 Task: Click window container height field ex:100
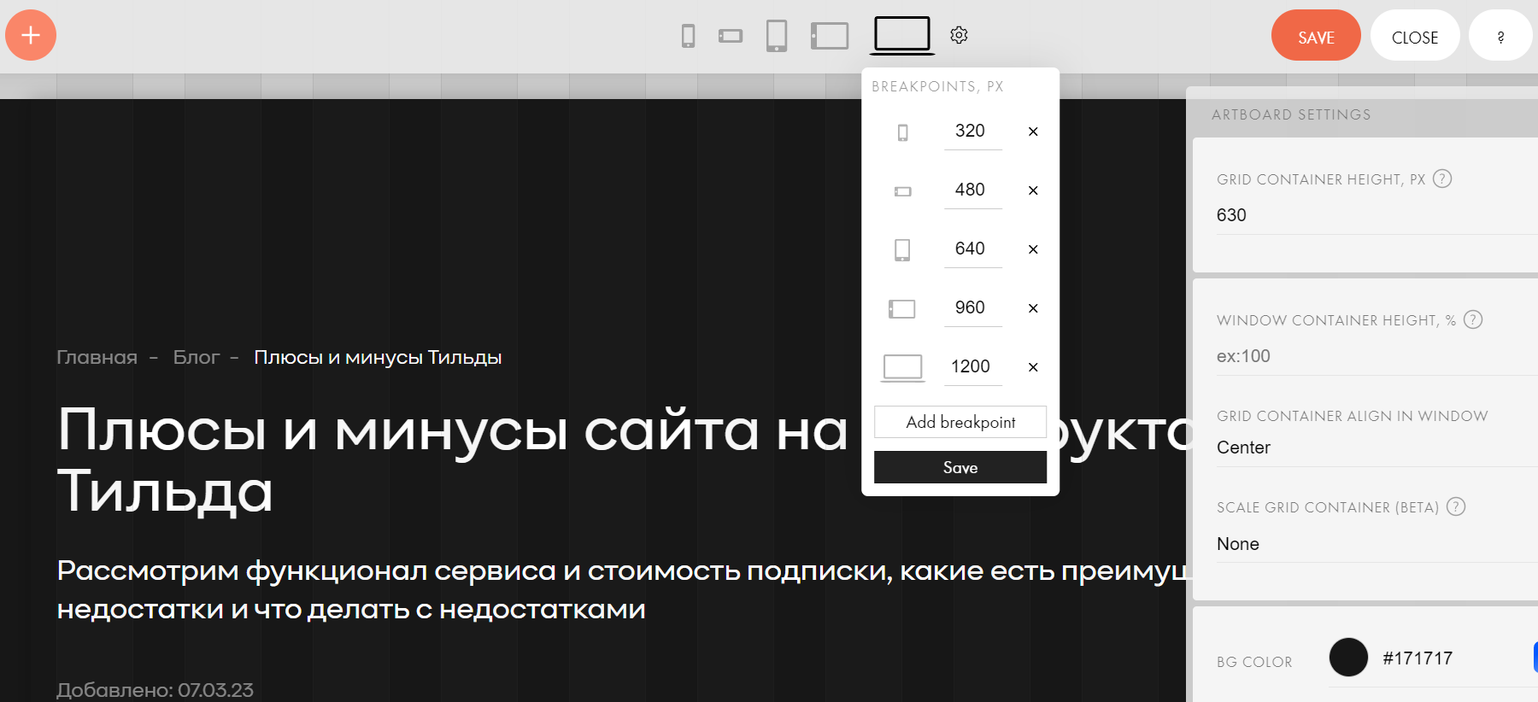(1377, 356)
